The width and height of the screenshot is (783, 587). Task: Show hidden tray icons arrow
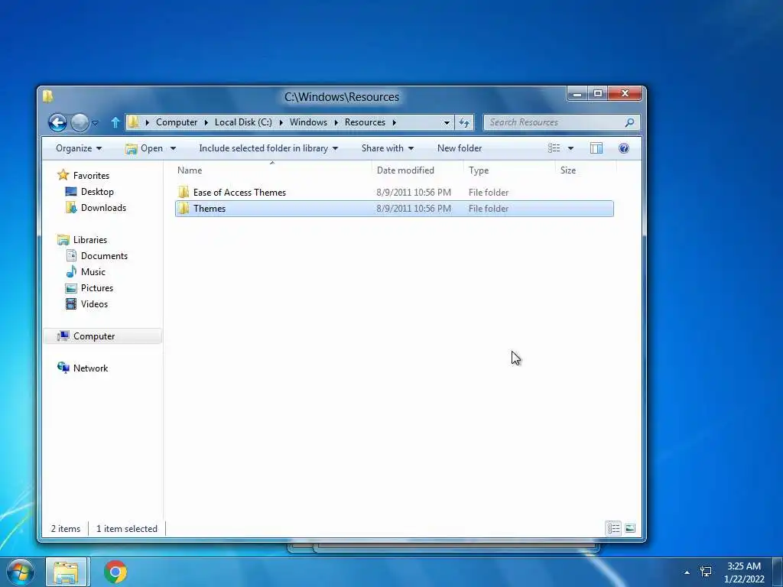[x=687, y=572]
